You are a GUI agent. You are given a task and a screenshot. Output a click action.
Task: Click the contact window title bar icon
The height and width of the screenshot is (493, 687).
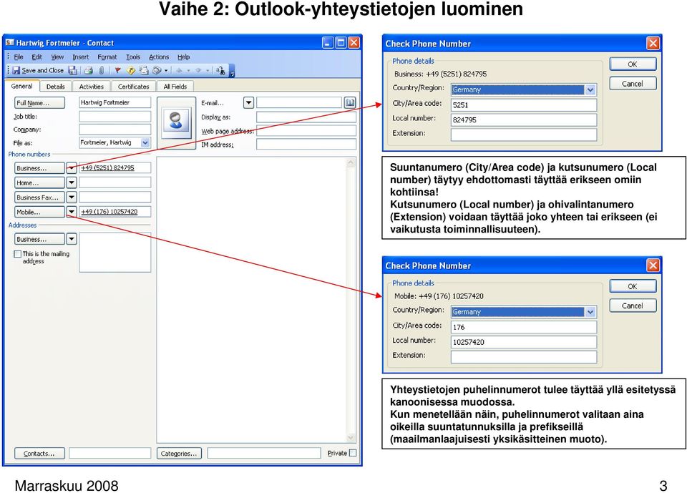tap(9, 42)
